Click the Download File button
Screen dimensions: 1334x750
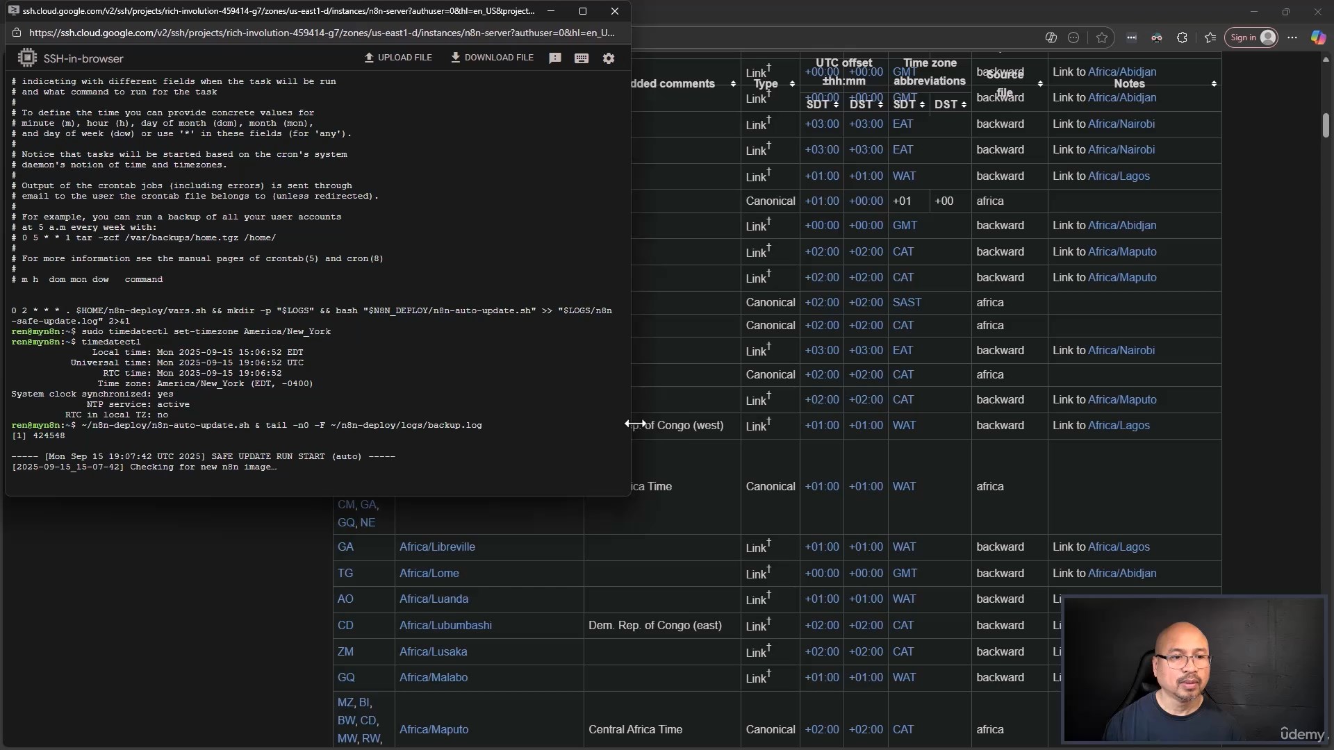[492, 58]
